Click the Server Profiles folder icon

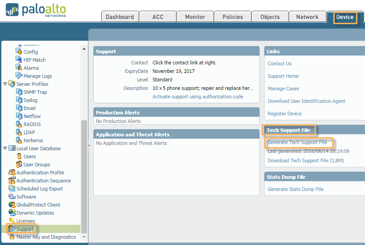coord(12,84)
